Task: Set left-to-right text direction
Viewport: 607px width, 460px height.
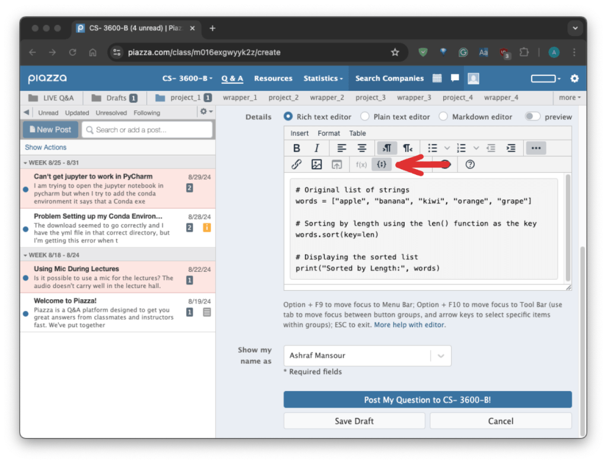Action: pos(387,148)
